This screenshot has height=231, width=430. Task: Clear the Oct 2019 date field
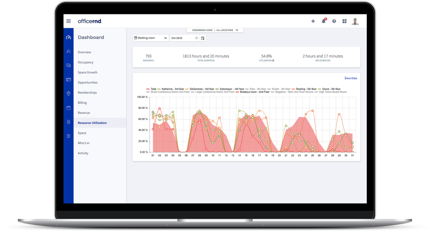click(x=196, y=38)
